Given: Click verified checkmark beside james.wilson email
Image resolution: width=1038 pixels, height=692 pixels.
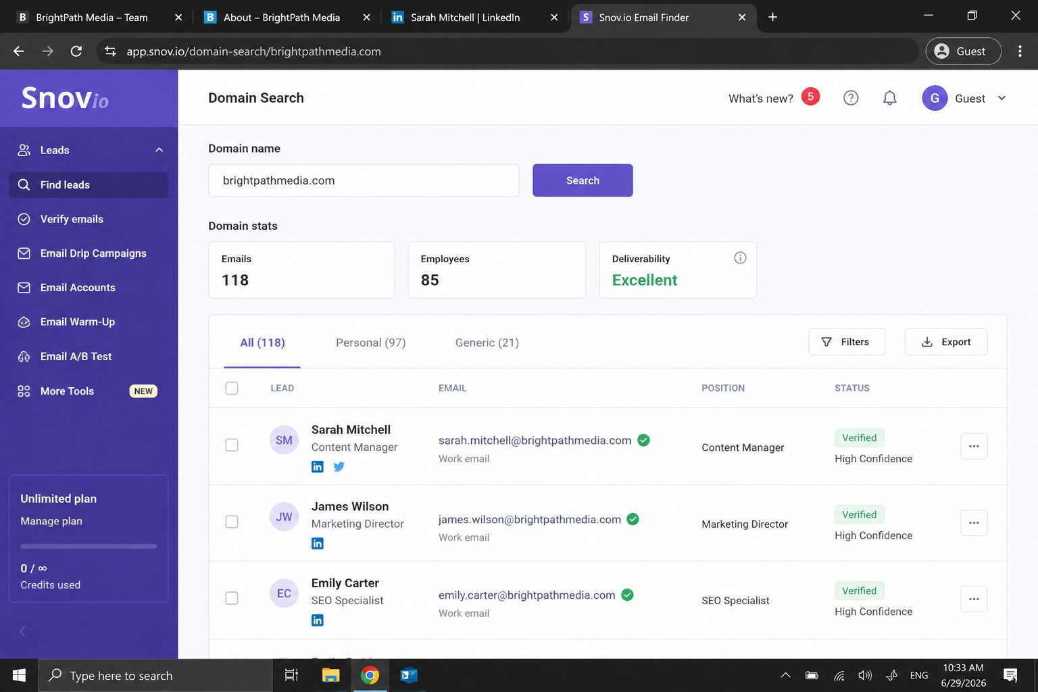Looking at the screenshot, I should [x=633, y=519].
